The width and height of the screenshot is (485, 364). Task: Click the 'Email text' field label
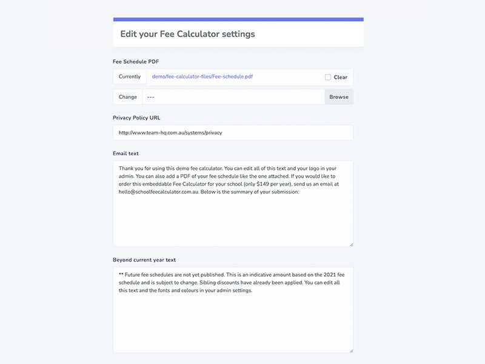click(125, 153)
